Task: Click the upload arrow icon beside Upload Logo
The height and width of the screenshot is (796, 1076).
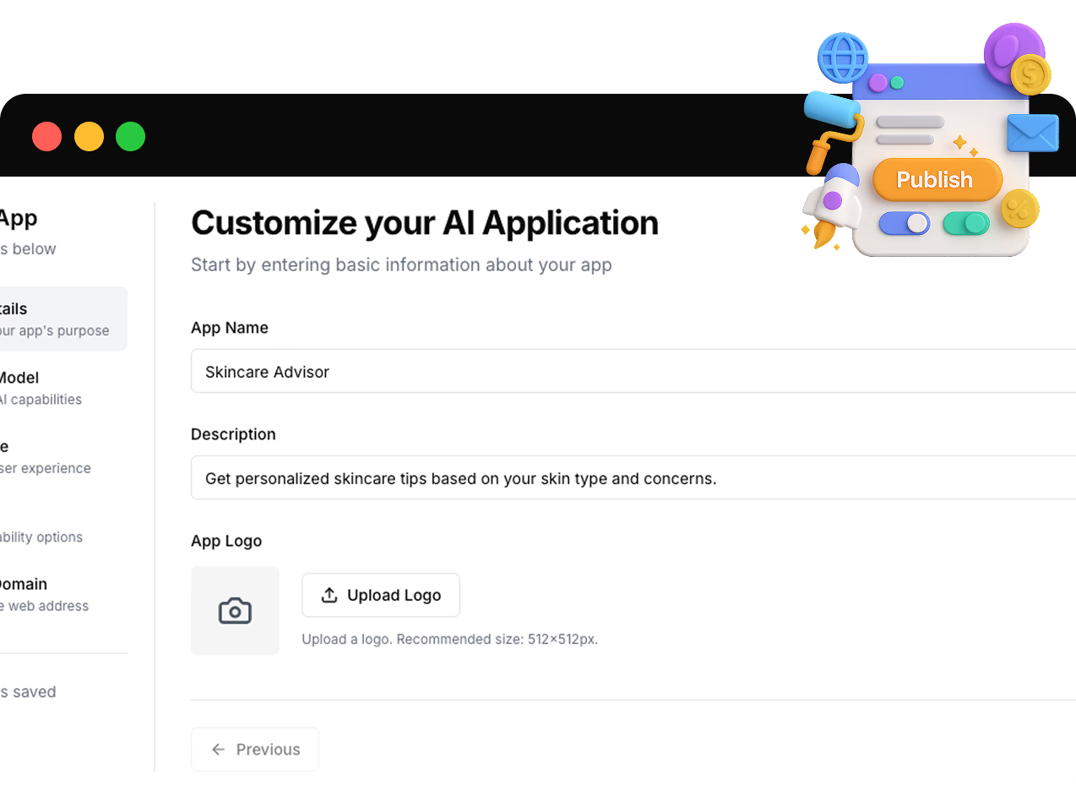Action: pyautogui.click(x=329, y=595)
